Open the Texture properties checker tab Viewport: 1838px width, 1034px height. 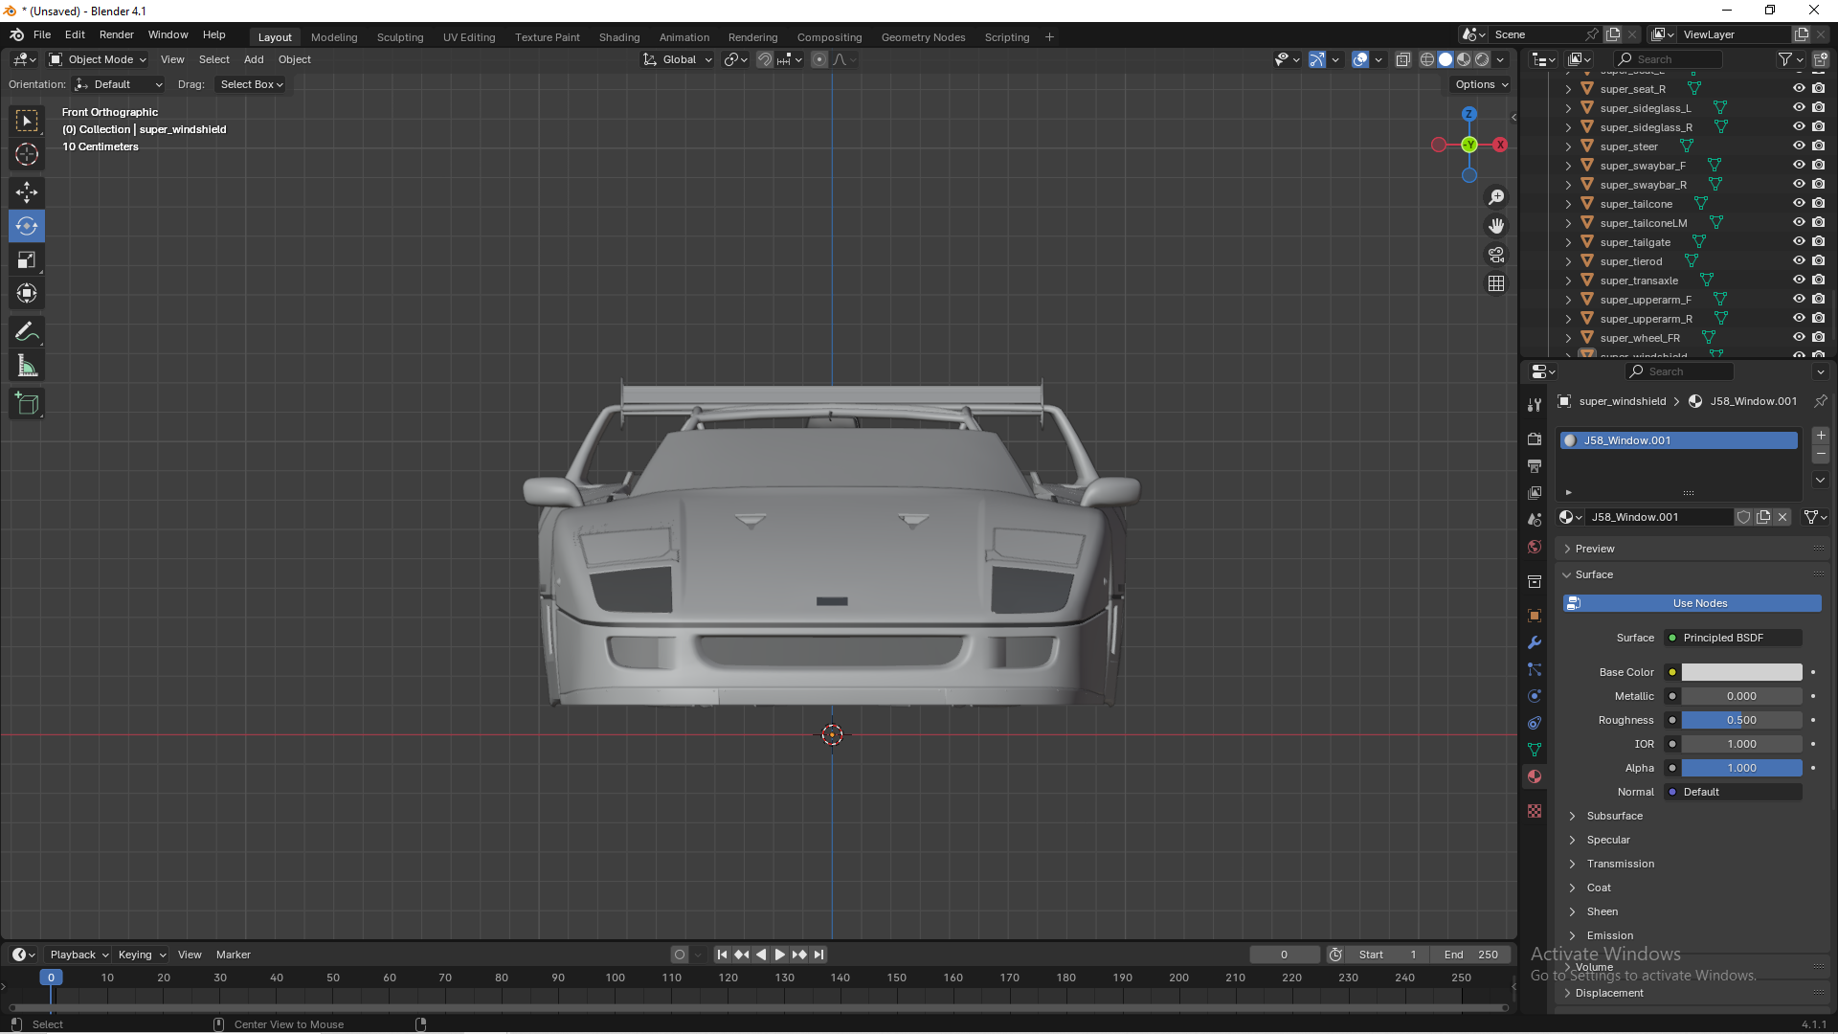tap(1535, 811)
